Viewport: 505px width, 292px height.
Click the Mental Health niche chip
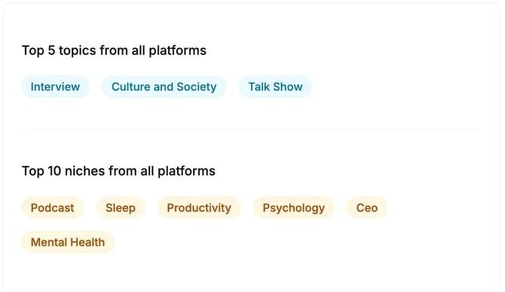[68, 242]
